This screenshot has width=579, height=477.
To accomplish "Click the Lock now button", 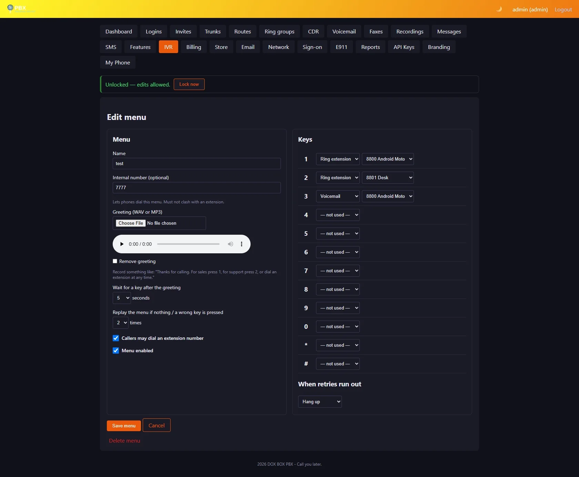I will click(x=189, y=84).
